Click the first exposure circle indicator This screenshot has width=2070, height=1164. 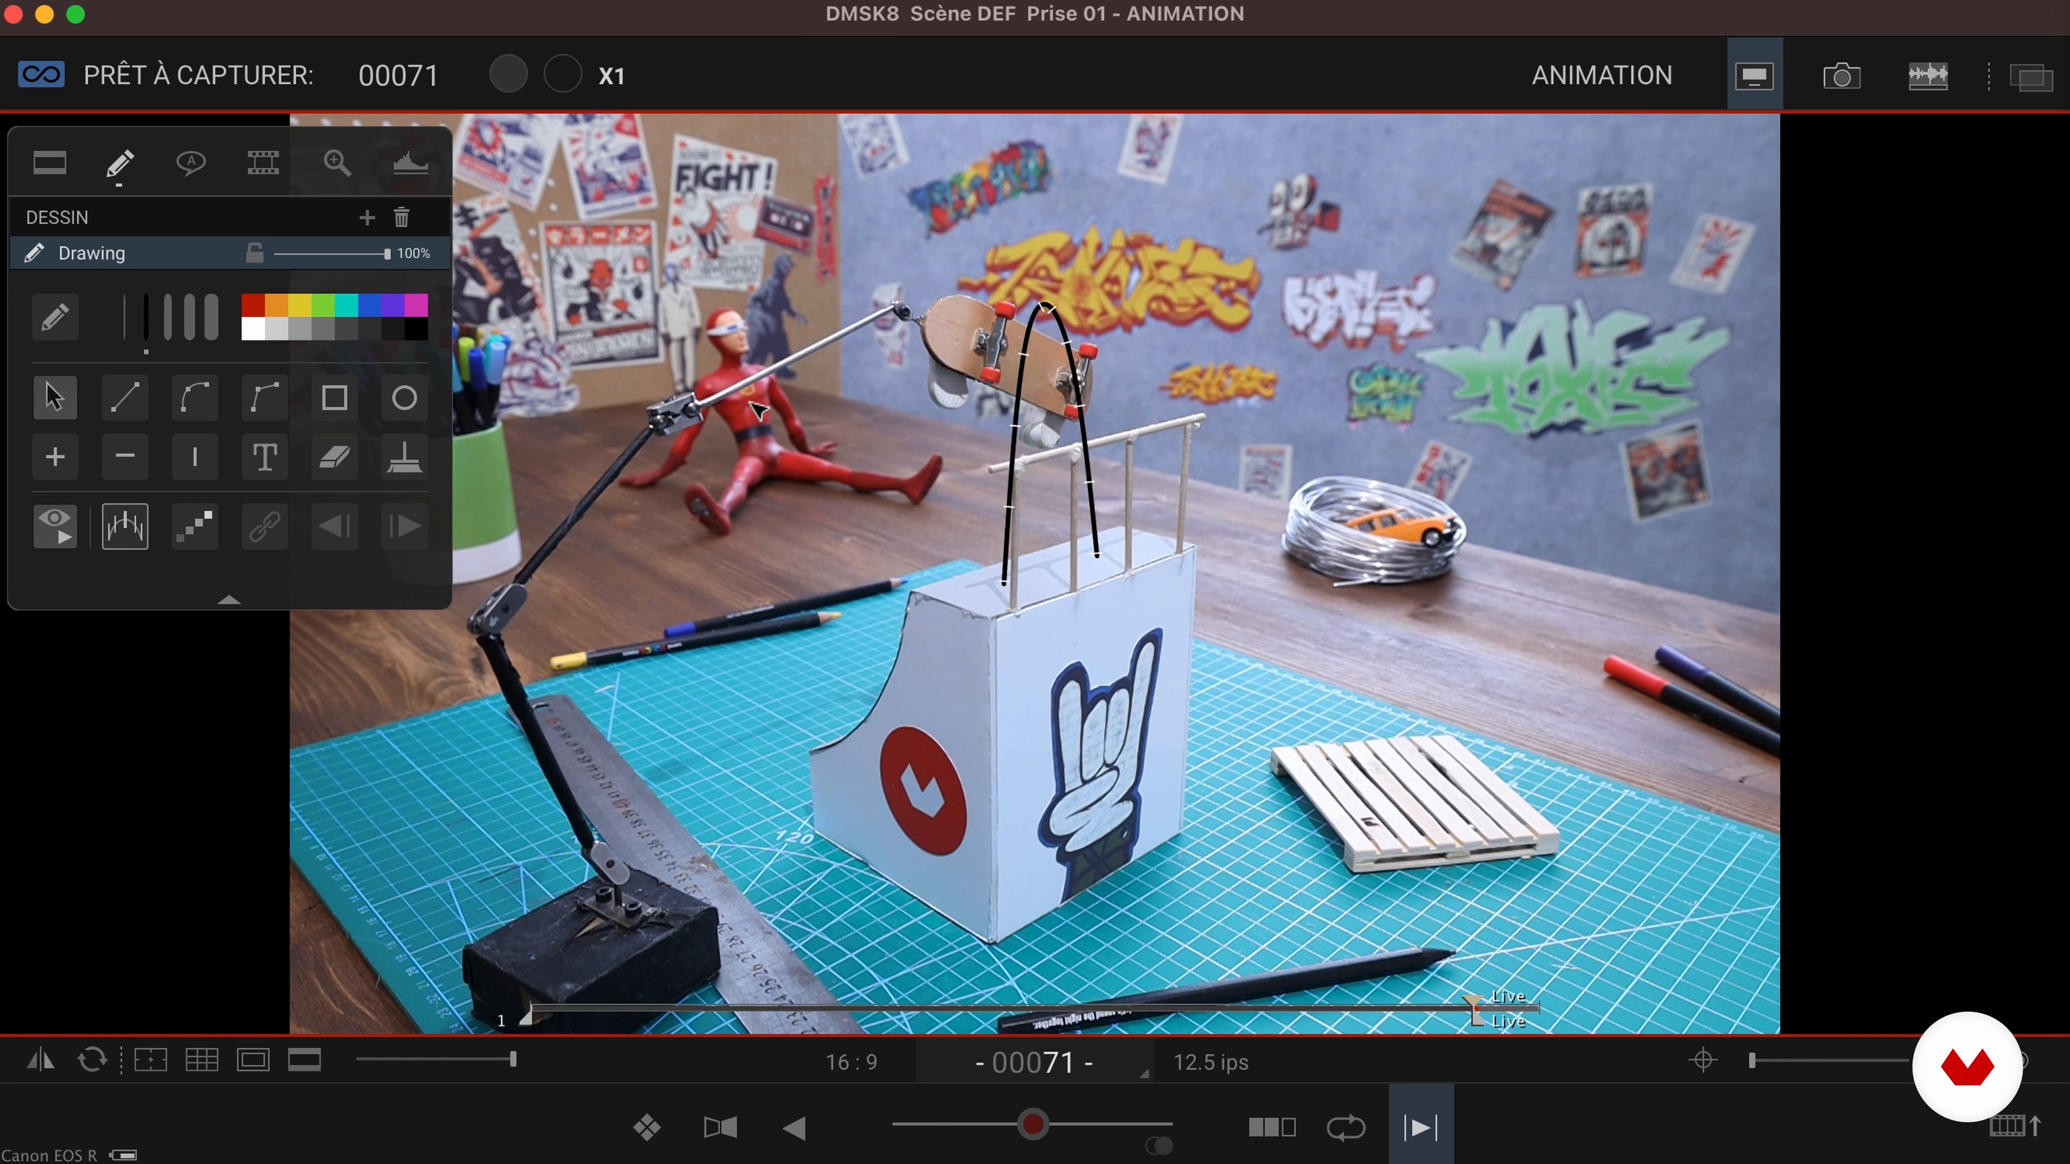508,75
